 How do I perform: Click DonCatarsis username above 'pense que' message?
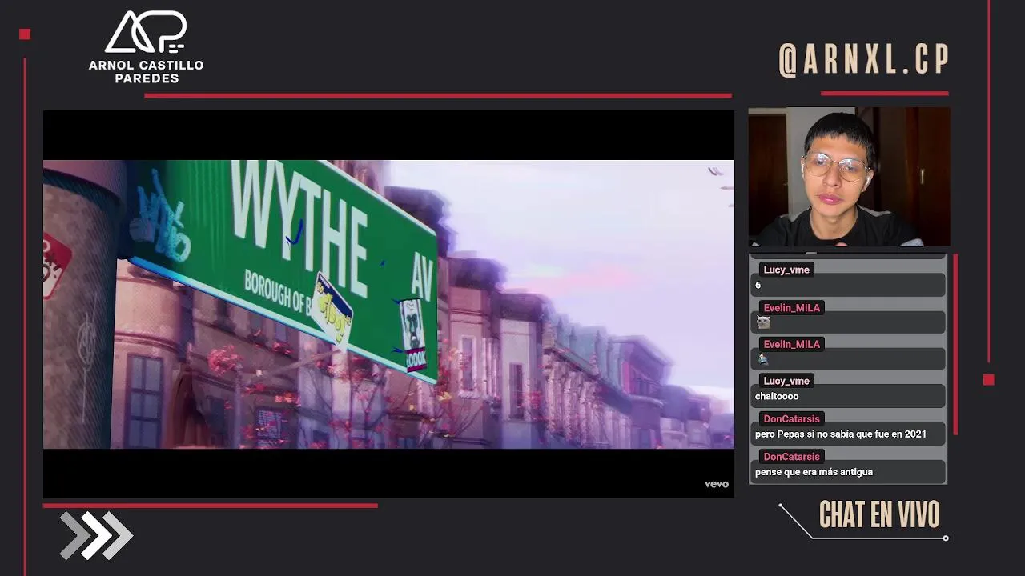791,457
